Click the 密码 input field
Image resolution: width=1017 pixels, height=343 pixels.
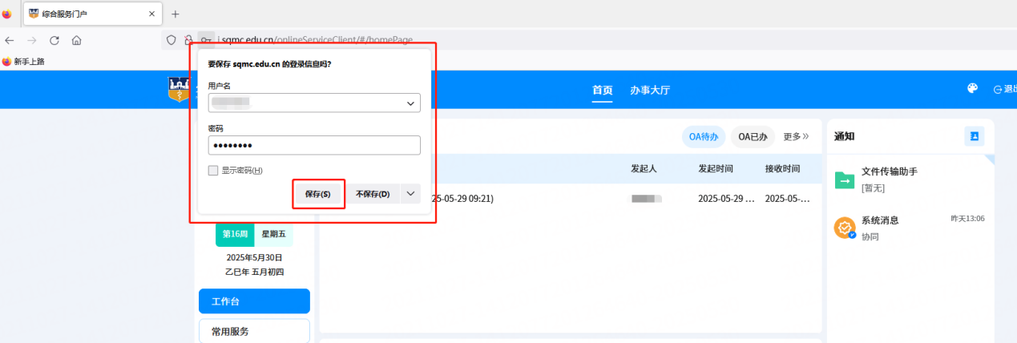tap(314, 145)
